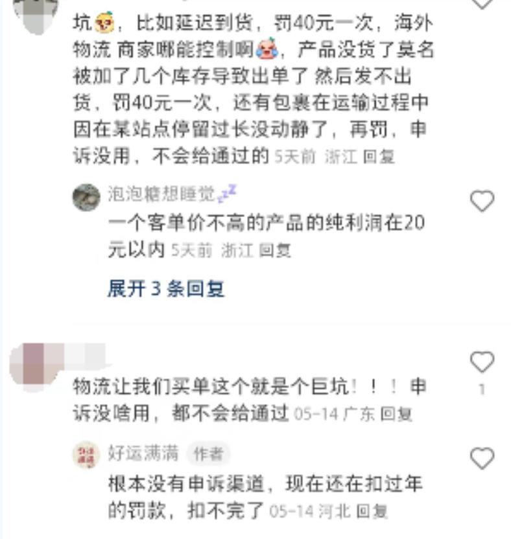Open 泡泡糖想睡觉's avatar
The image size is (511, 539).
pos(86,198)
